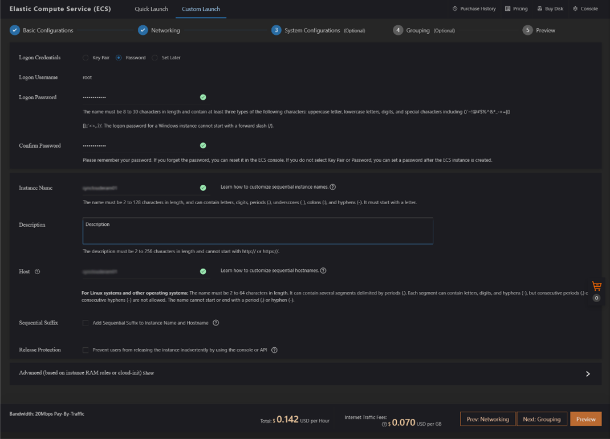
Task: Click help icon next to Host label
Action: pos(38,271)
